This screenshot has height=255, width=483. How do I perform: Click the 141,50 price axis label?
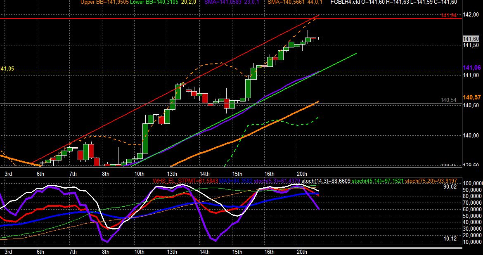tap(471, 45)
